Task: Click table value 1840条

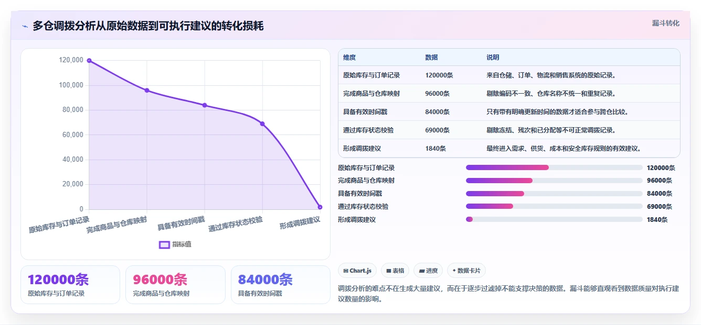Action: (436, 149)
